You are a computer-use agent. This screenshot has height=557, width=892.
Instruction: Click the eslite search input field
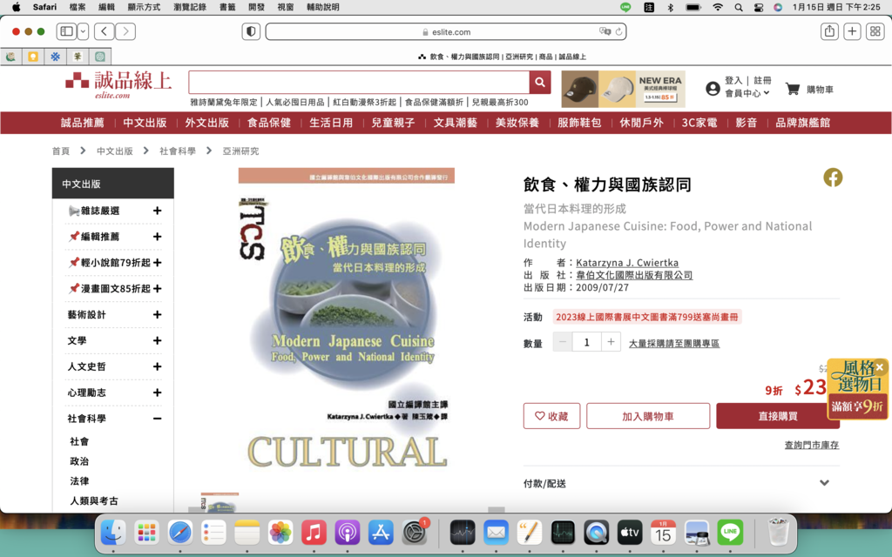pyautogui.click(x=358, y=83)
